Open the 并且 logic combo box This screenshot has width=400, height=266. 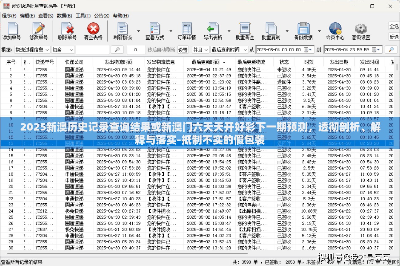[x=201, y=49]
